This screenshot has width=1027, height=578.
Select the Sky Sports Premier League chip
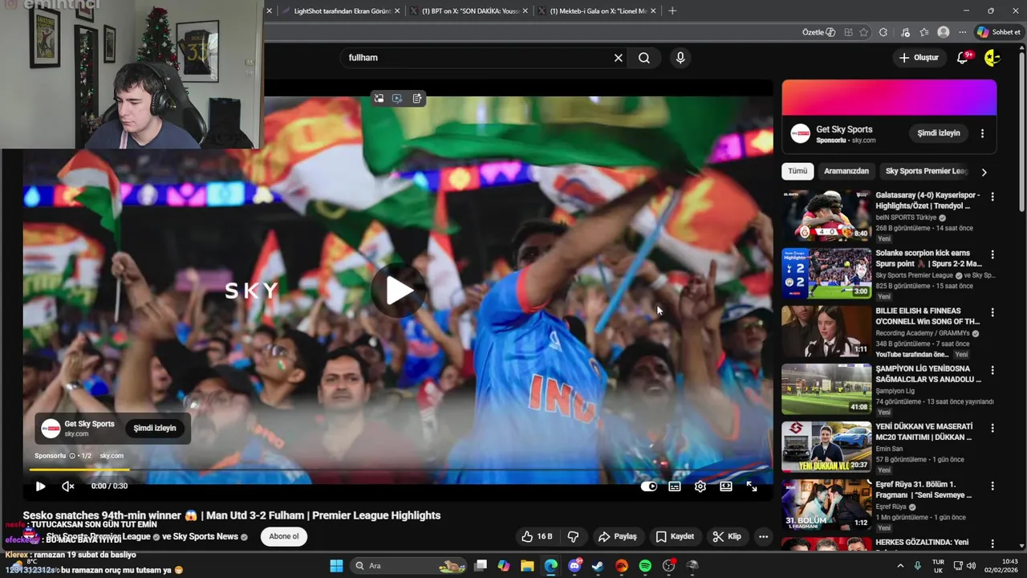(x=926, y=171)
